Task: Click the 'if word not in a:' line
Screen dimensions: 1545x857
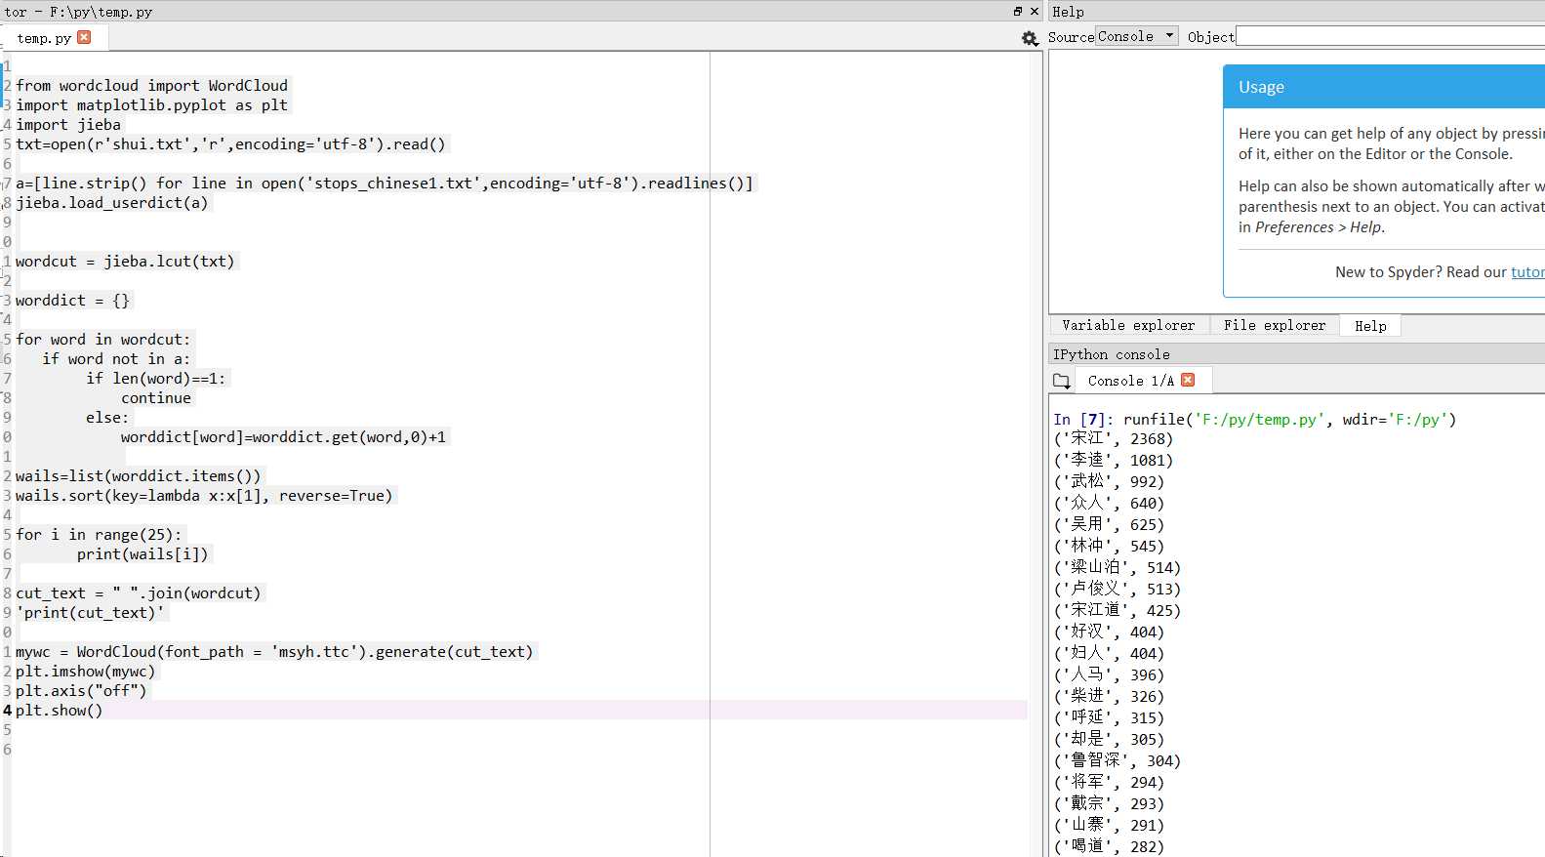Action: point(116,359)
